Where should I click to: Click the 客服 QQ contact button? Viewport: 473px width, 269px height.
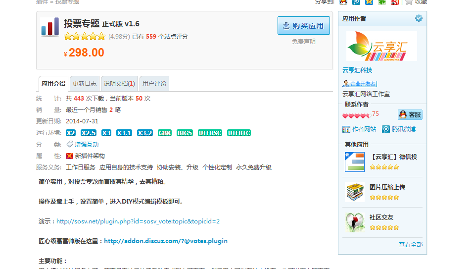[410, 115]
